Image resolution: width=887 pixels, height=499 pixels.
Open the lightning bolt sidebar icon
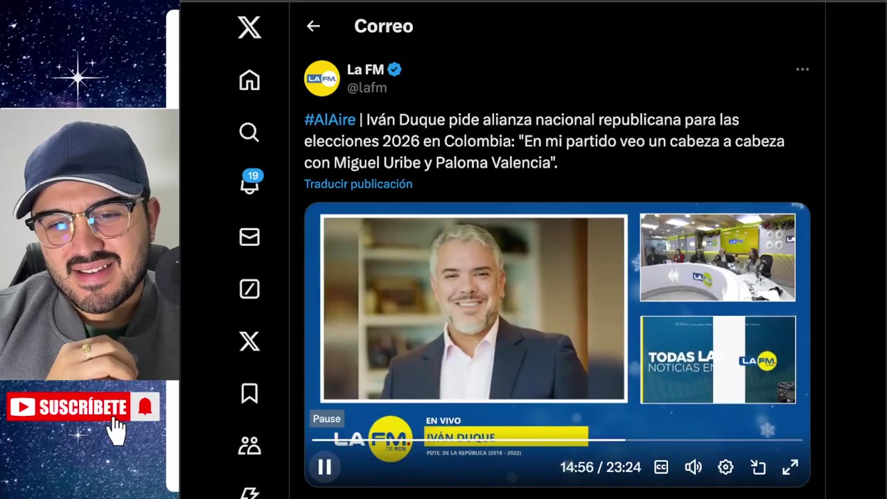[x=249, y=493]
